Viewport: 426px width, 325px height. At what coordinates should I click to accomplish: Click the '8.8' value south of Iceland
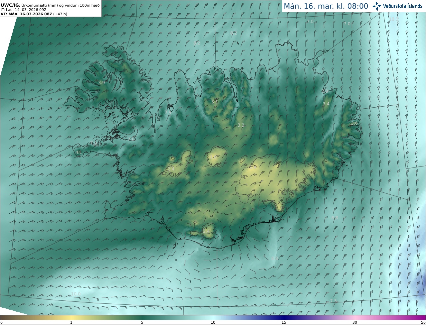click(x=275, y=258)
